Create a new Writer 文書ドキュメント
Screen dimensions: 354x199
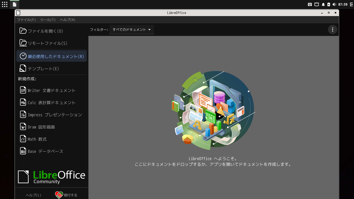pos(52,90)
